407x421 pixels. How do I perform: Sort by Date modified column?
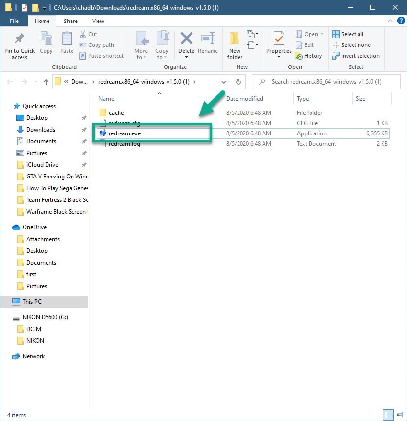point(244,99)
